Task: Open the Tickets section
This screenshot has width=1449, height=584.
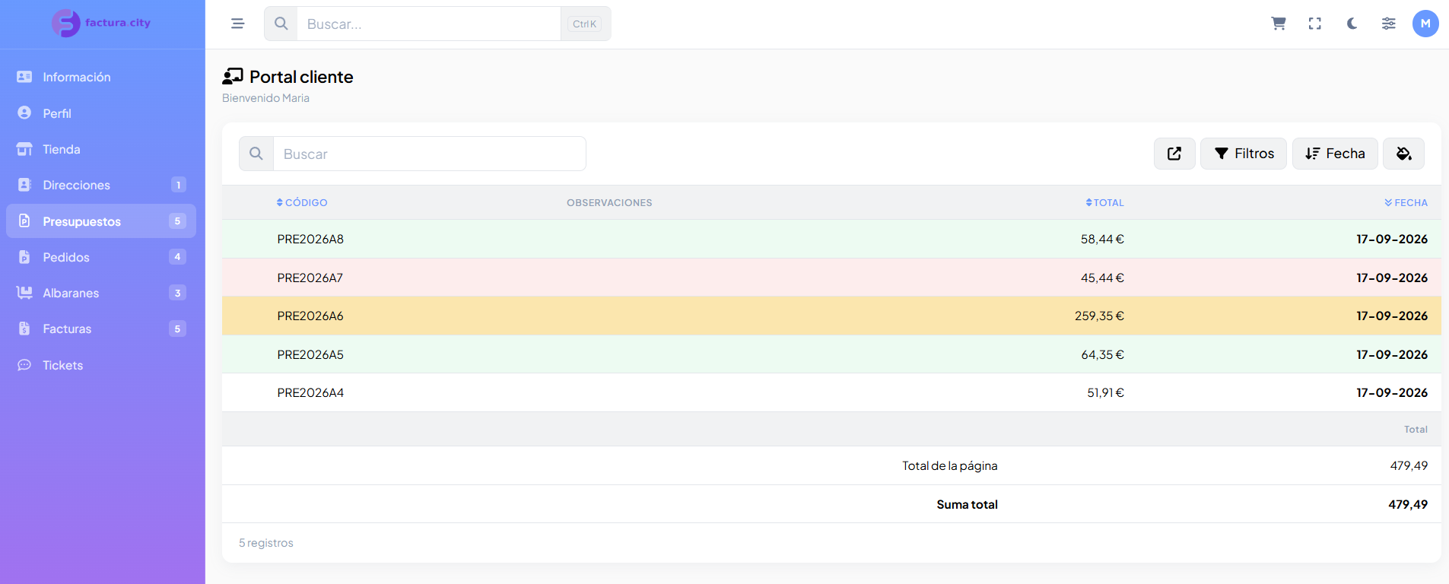Action: pyautogui.click(x=101, y=365)
